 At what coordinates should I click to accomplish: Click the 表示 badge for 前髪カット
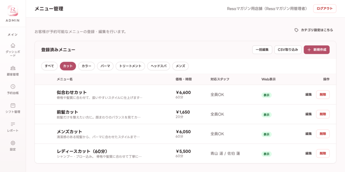[x=266, y=115]
